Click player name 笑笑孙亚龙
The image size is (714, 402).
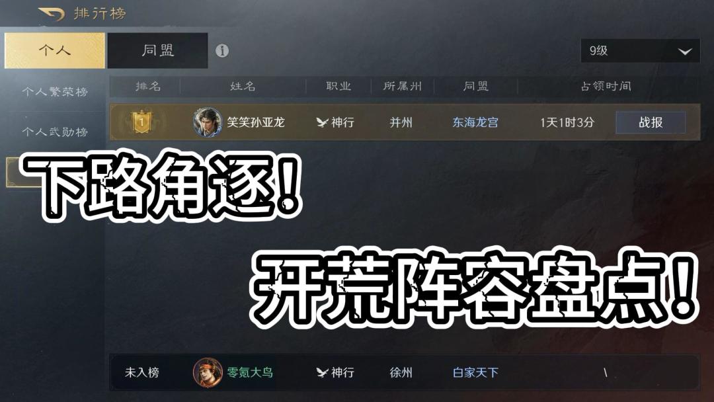tap(256, 122)
